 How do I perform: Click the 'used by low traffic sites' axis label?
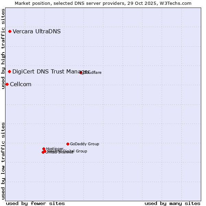(x=3, y=160)
